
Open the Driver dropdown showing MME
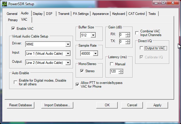click(x=68, y=44)
